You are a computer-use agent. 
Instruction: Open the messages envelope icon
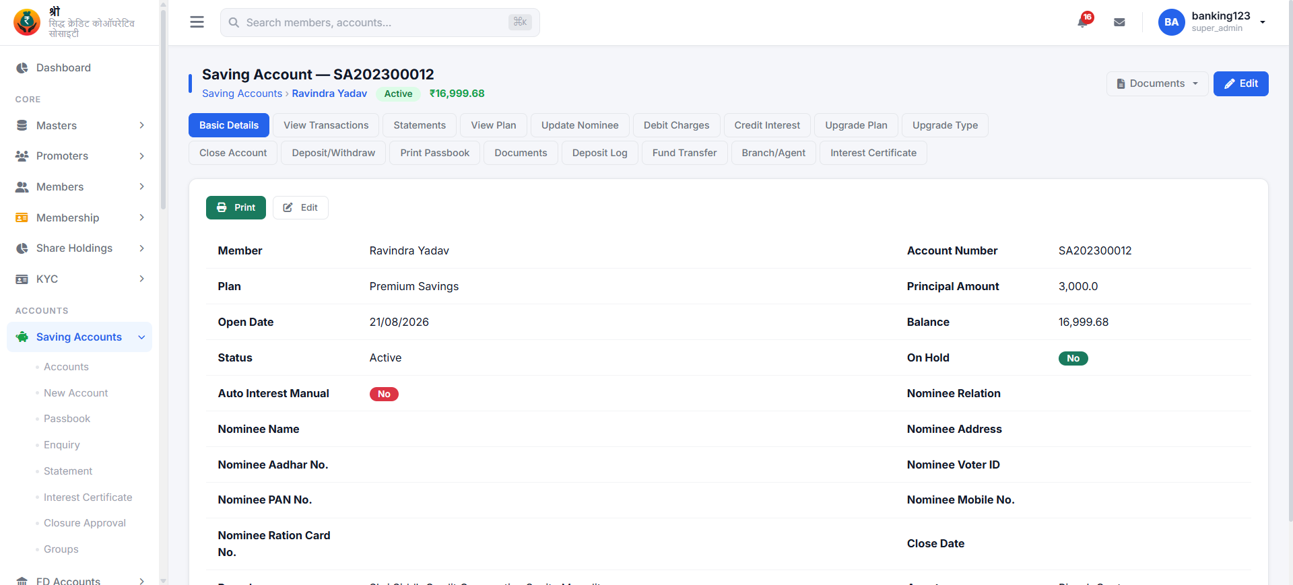click(x=1119, y=22)
